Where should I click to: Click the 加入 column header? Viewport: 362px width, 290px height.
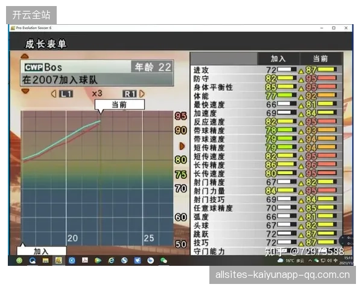278,59
